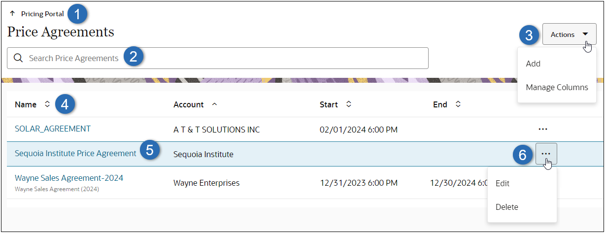Expand the Actions dropdown button

click(x=569, y=34)
